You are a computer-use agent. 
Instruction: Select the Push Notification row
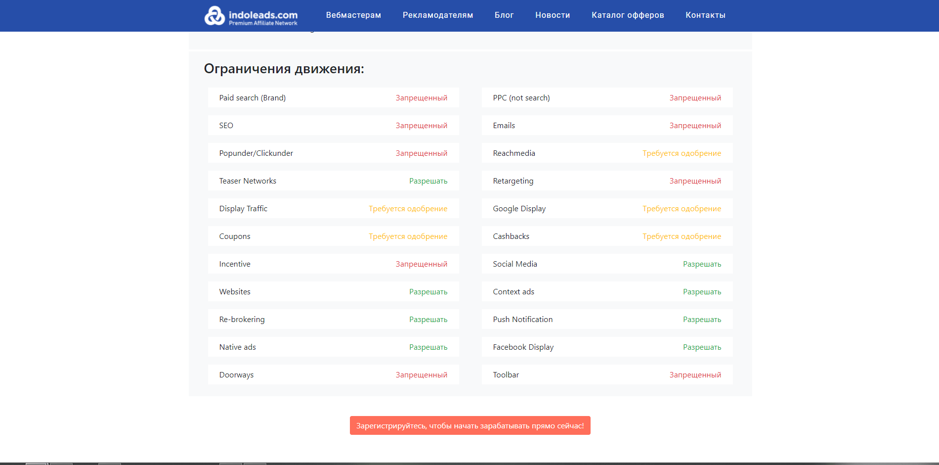pyautogui.click(x=606, y=320)
